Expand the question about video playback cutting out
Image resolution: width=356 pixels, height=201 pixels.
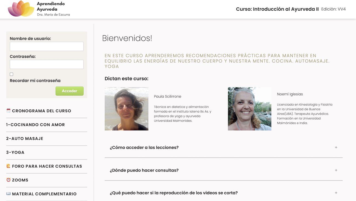174,193
